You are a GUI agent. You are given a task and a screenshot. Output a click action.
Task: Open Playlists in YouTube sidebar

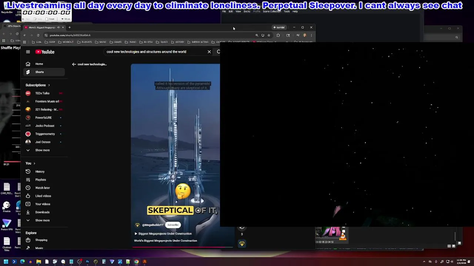(44, 180)
